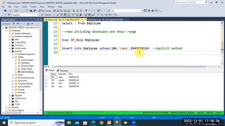The height and width of the screenshot is (126, 225).
Task: Toggle Include Live Query Statistics
Action: (x=77, y=15)
